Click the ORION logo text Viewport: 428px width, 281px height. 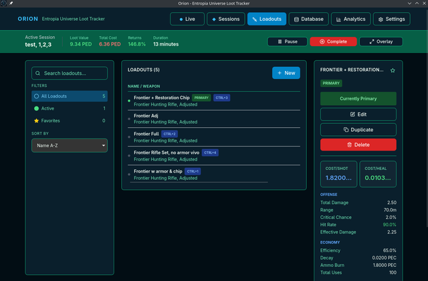point(28,19)
